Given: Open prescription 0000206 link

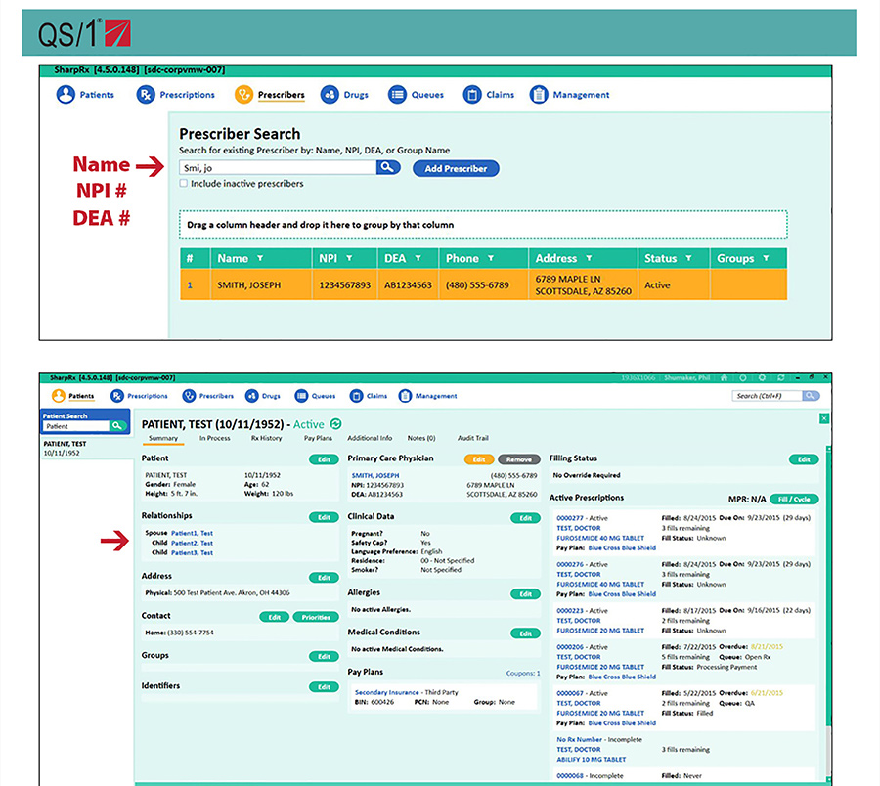Looking at the screenshot, I should [570, 647].
